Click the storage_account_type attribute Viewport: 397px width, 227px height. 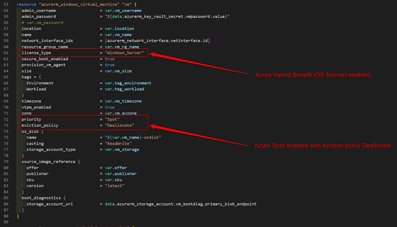51,150
